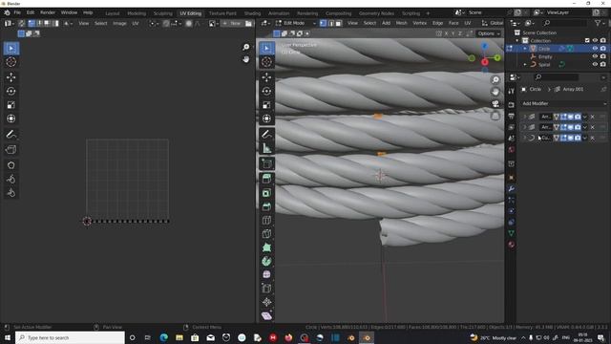Select the 3D viewport Scale tool
This screenshot has height=344, width=611.
(266, 105)
